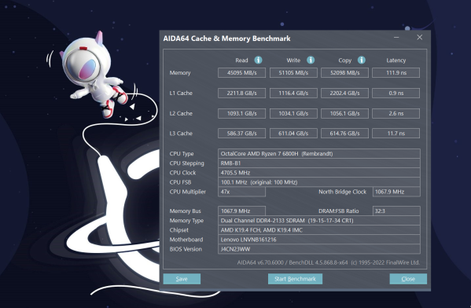Minimize the AIDA64 benchmark window
The height and width of the screenshot is (308, 471).
tap(396, 38)
